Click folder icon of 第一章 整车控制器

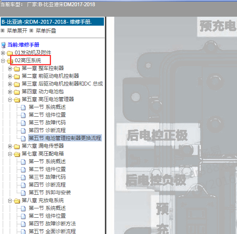coord(17,69)
